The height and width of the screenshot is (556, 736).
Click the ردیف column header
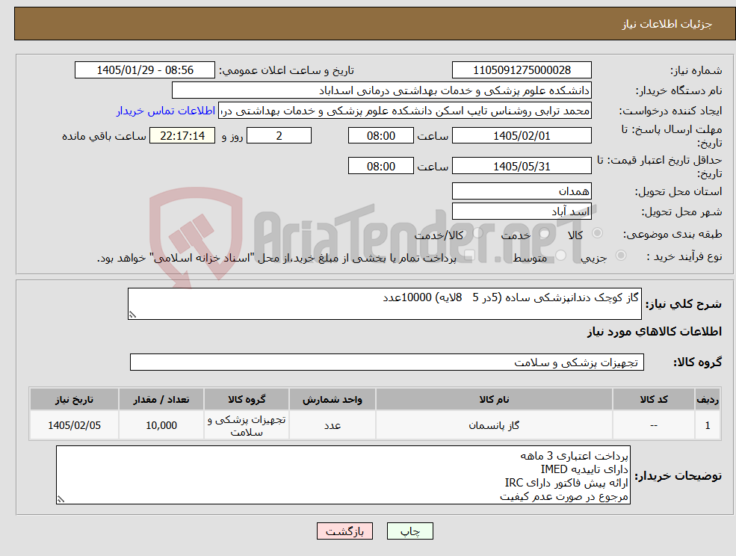coord(708,400)
